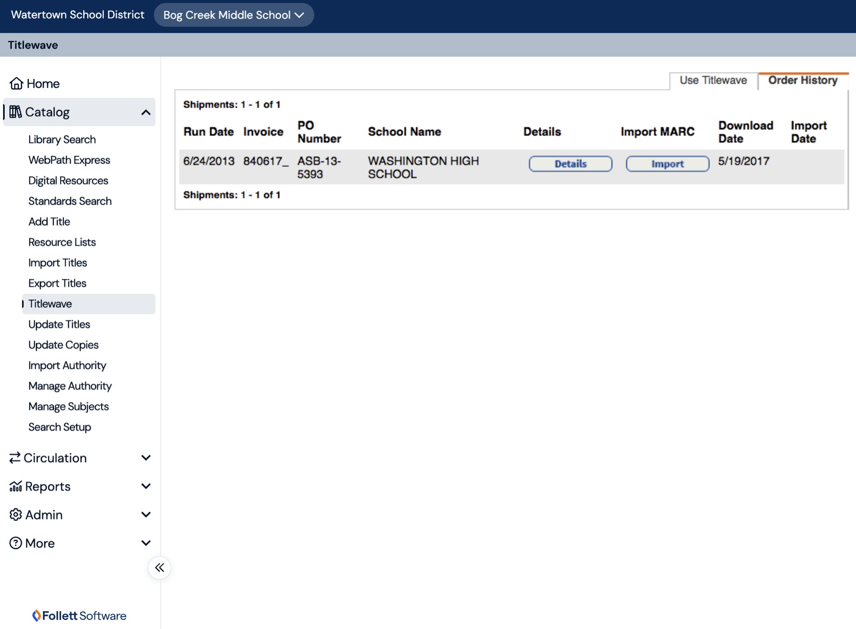The image size is (856, 629).
Task: Open the Bog Creek Middle School dropdown
Action: (234, 15)
